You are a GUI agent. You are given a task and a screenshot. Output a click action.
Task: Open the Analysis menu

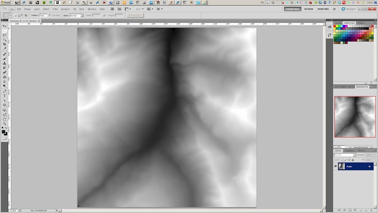tap(65, 9)
